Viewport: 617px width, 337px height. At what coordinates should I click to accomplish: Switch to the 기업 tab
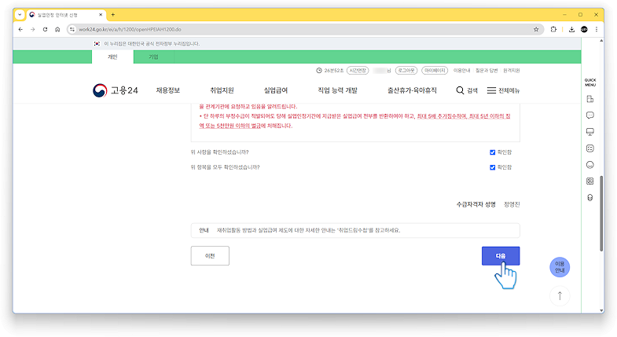(x=153, y=57)
